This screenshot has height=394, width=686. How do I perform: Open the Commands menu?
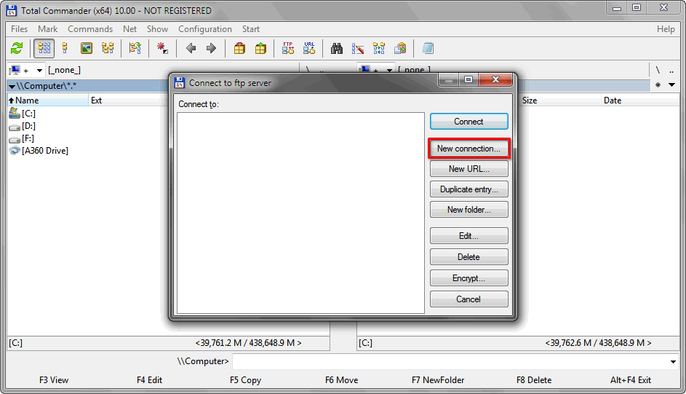90,29
